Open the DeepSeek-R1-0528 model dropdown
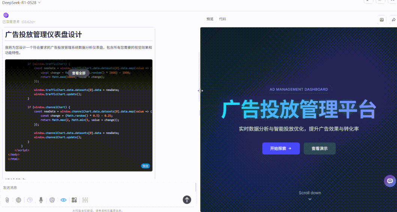 click(21, 3)
